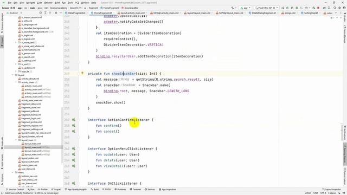Expand the ic_more_vert tree node
The height and width of the screenshot is (195, 347).
click(x=16, y=42)
